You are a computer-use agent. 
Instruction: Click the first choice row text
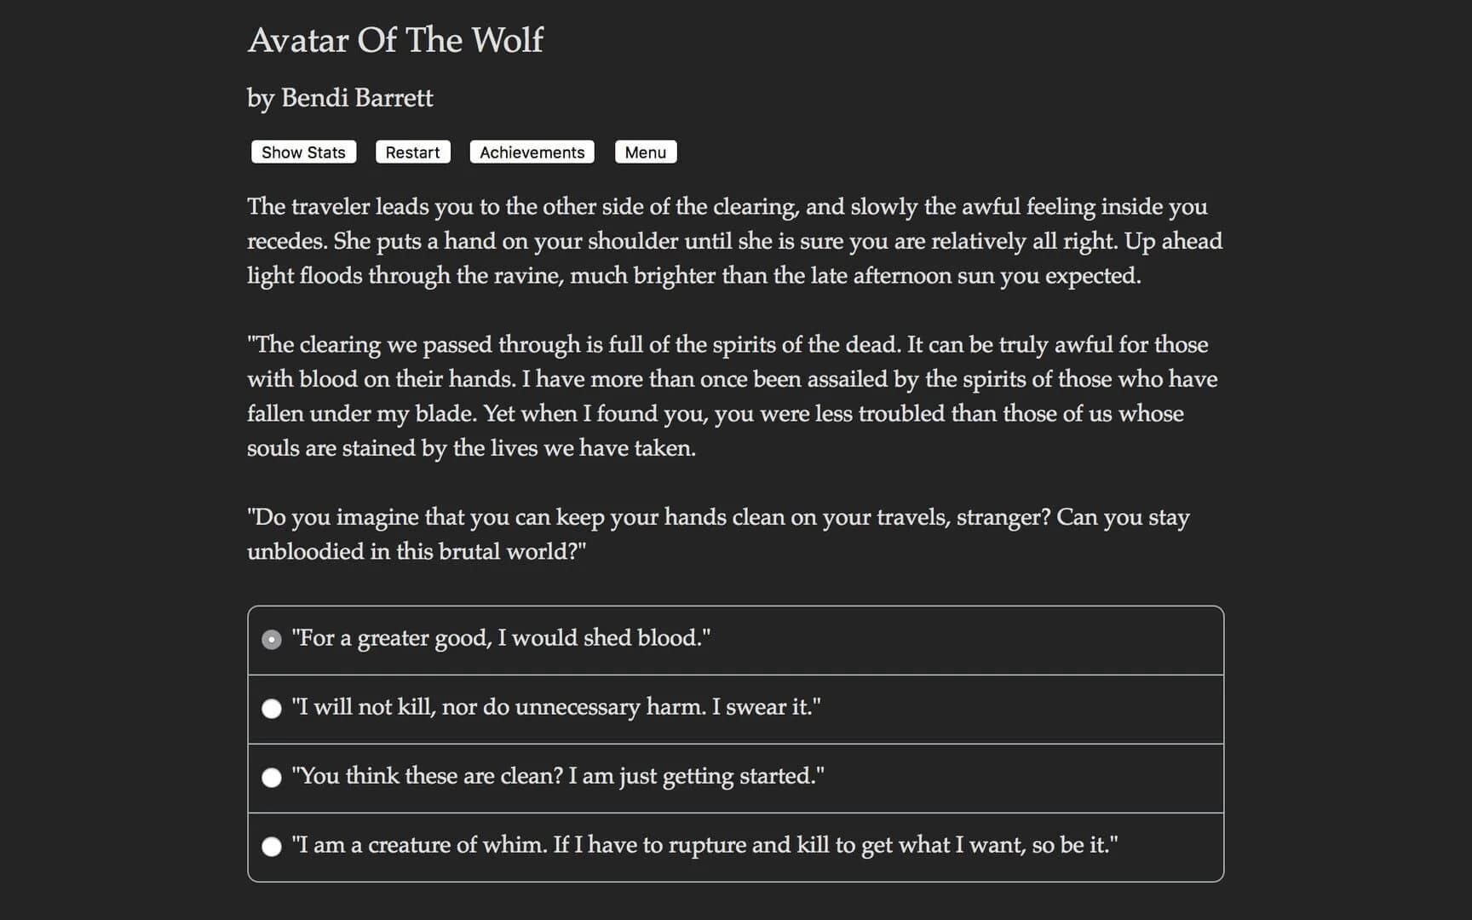click(x=501, y=638)
